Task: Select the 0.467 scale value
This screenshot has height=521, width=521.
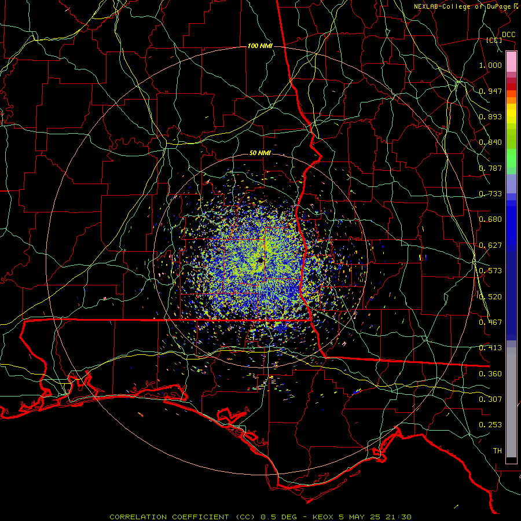Action: click(x=490, y=322)
